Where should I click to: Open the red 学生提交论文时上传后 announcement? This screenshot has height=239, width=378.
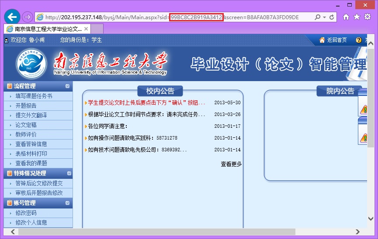(146, 103)
